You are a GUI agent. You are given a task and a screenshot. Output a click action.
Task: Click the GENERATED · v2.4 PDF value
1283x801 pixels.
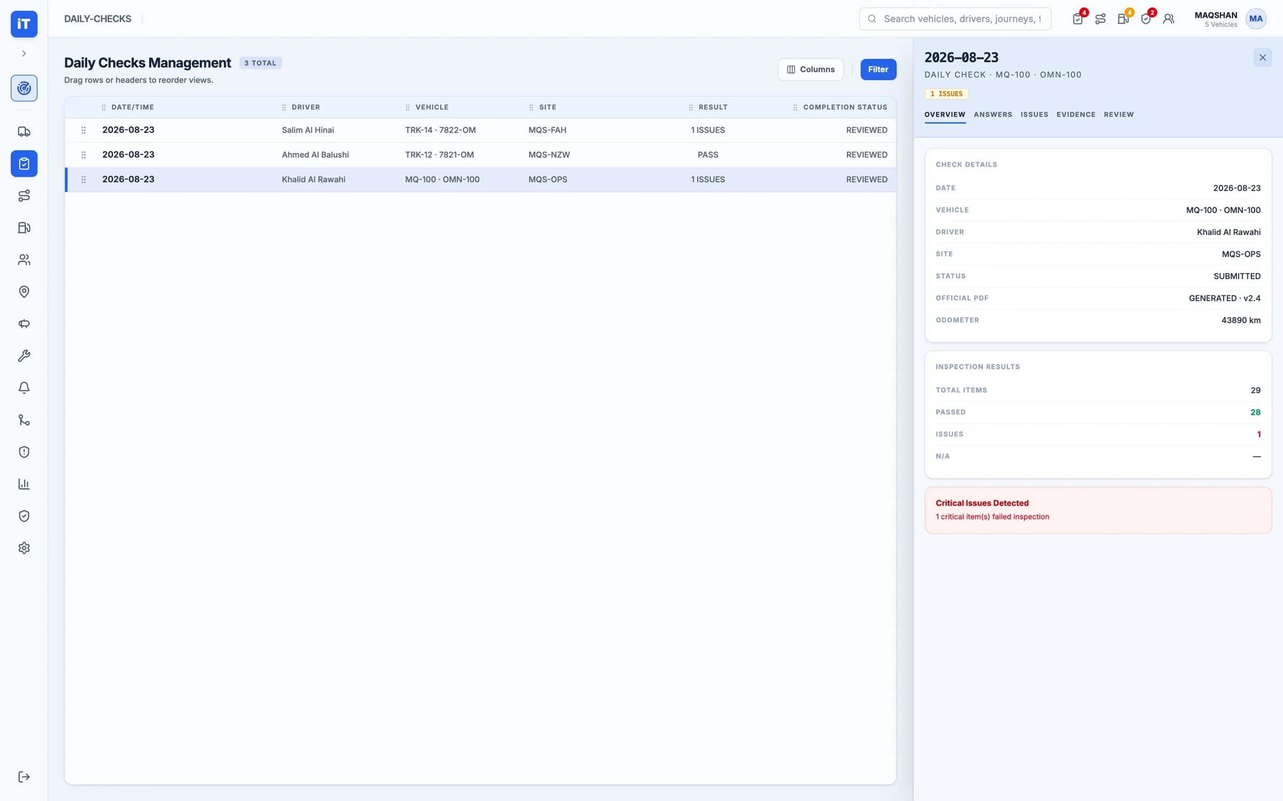click(1224, 299)
